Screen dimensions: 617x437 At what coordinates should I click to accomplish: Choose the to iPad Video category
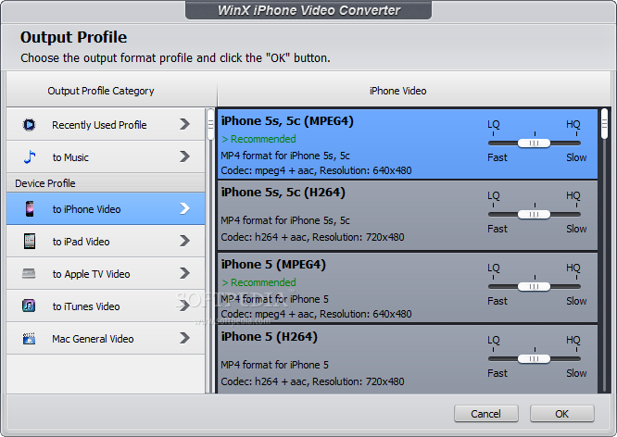(x=106, y=241)
